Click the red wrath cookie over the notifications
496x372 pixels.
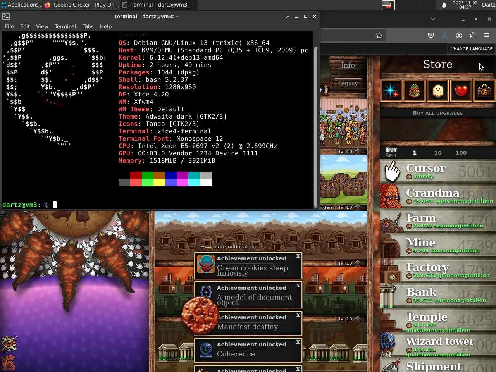[200, 315]
